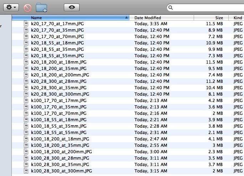Highlight the file k100_18_200_at_18mm.JPG
The height and width of the screenshot is (176, 244).
coord(60,139)
